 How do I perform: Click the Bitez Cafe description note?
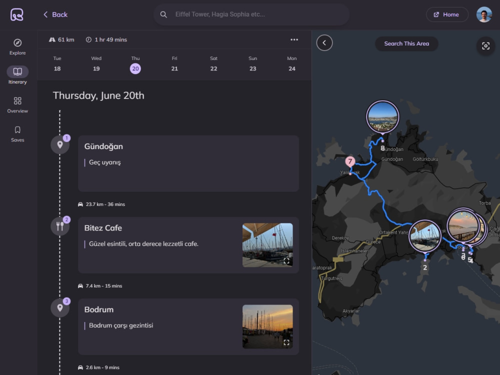tap(143, 244)
